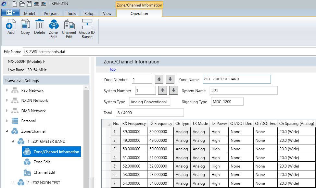The height and width of the screenshot is (188, 316).
Task: Click the New file icon in title bar
Action: [x=15, y=4]
